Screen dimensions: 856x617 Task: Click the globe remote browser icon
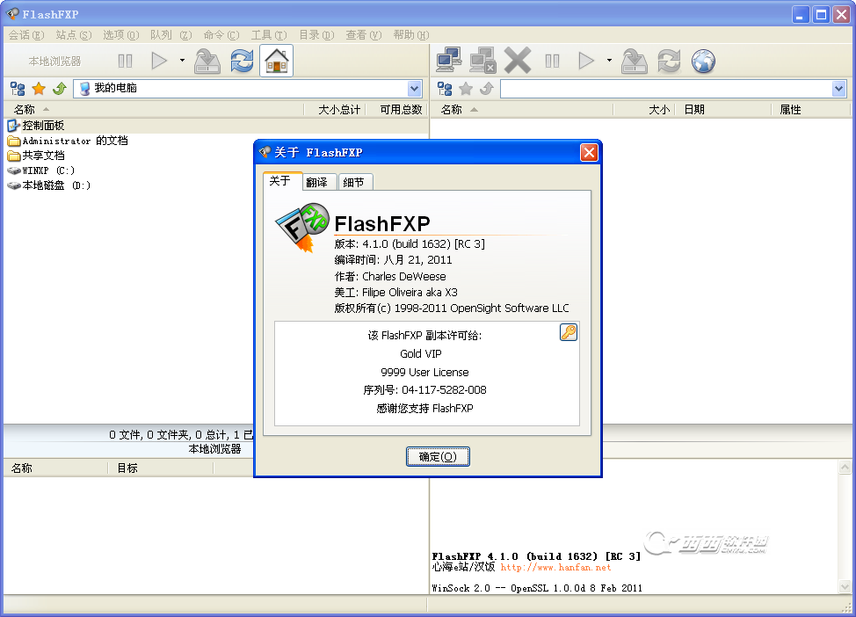click(703, 61)
